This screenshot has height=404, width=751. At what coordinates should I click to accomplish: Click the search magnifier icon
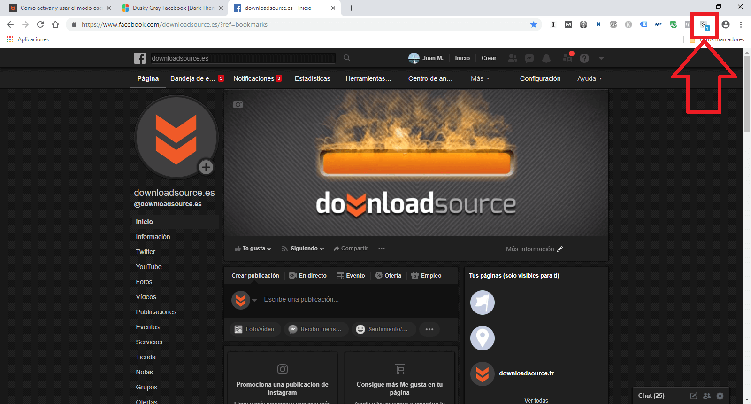pyautogui.click(x=347, y=58)
